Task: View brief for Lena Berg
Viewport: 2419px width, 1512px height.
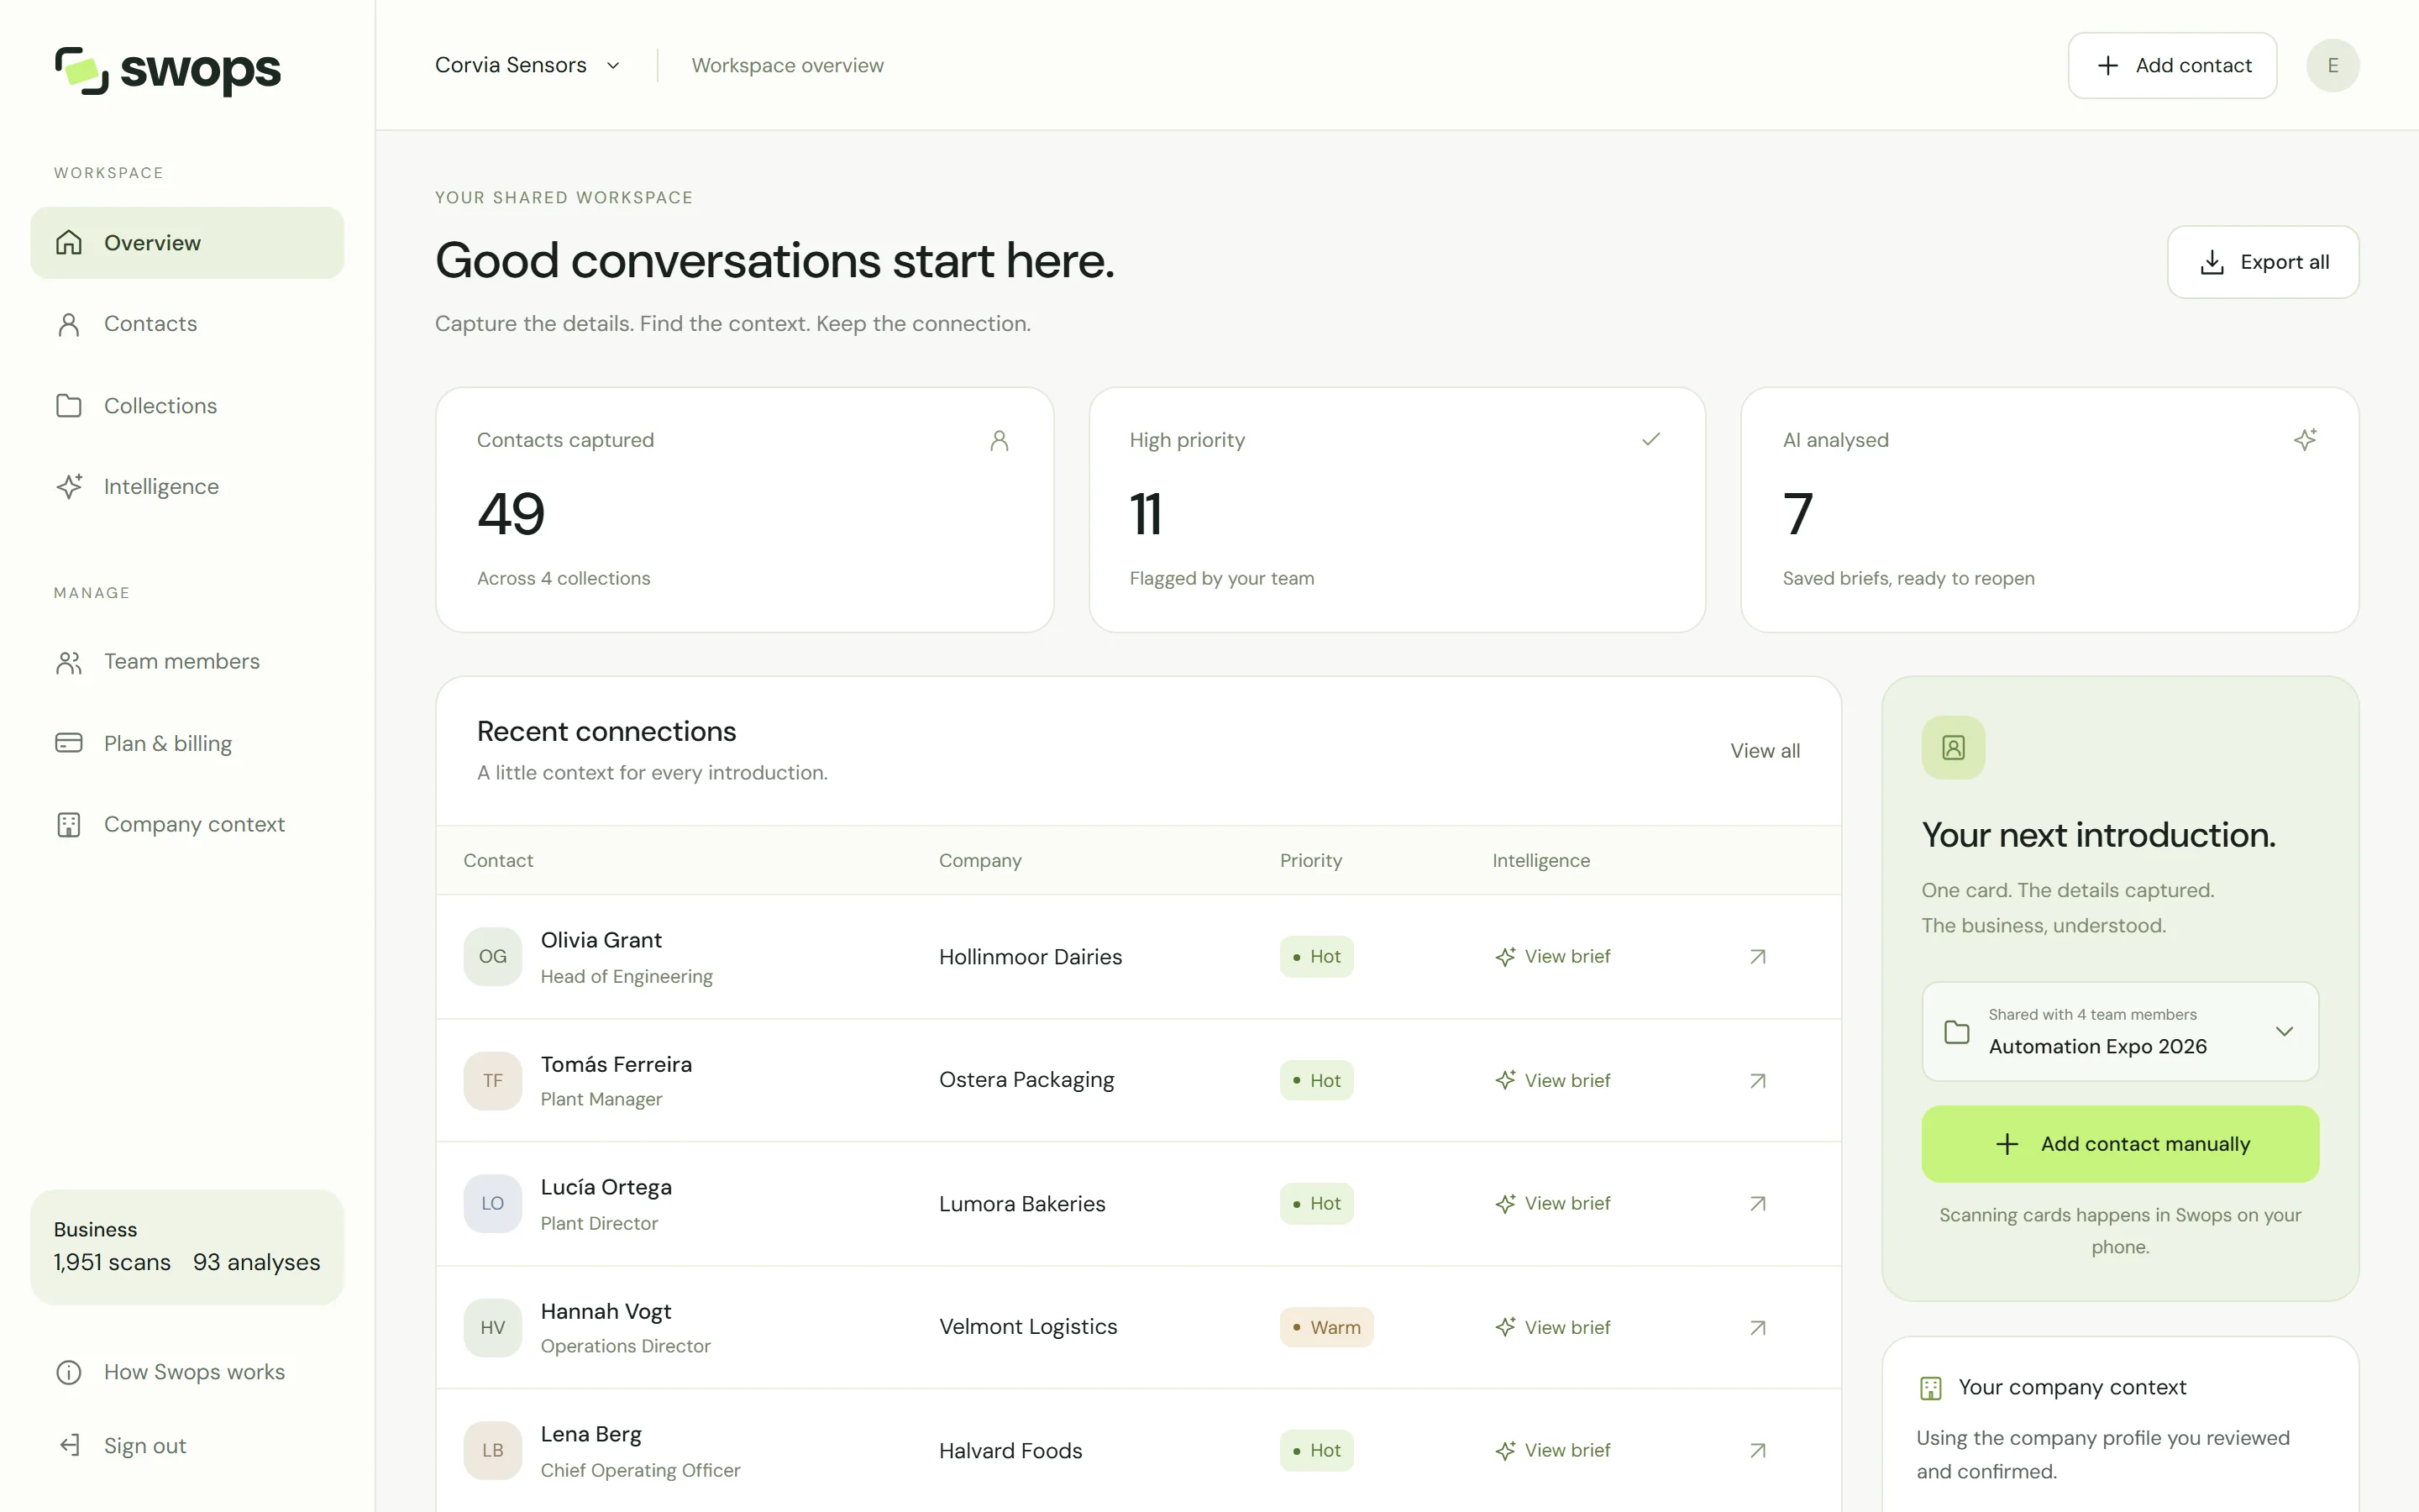Action: click(1552, 1451)
